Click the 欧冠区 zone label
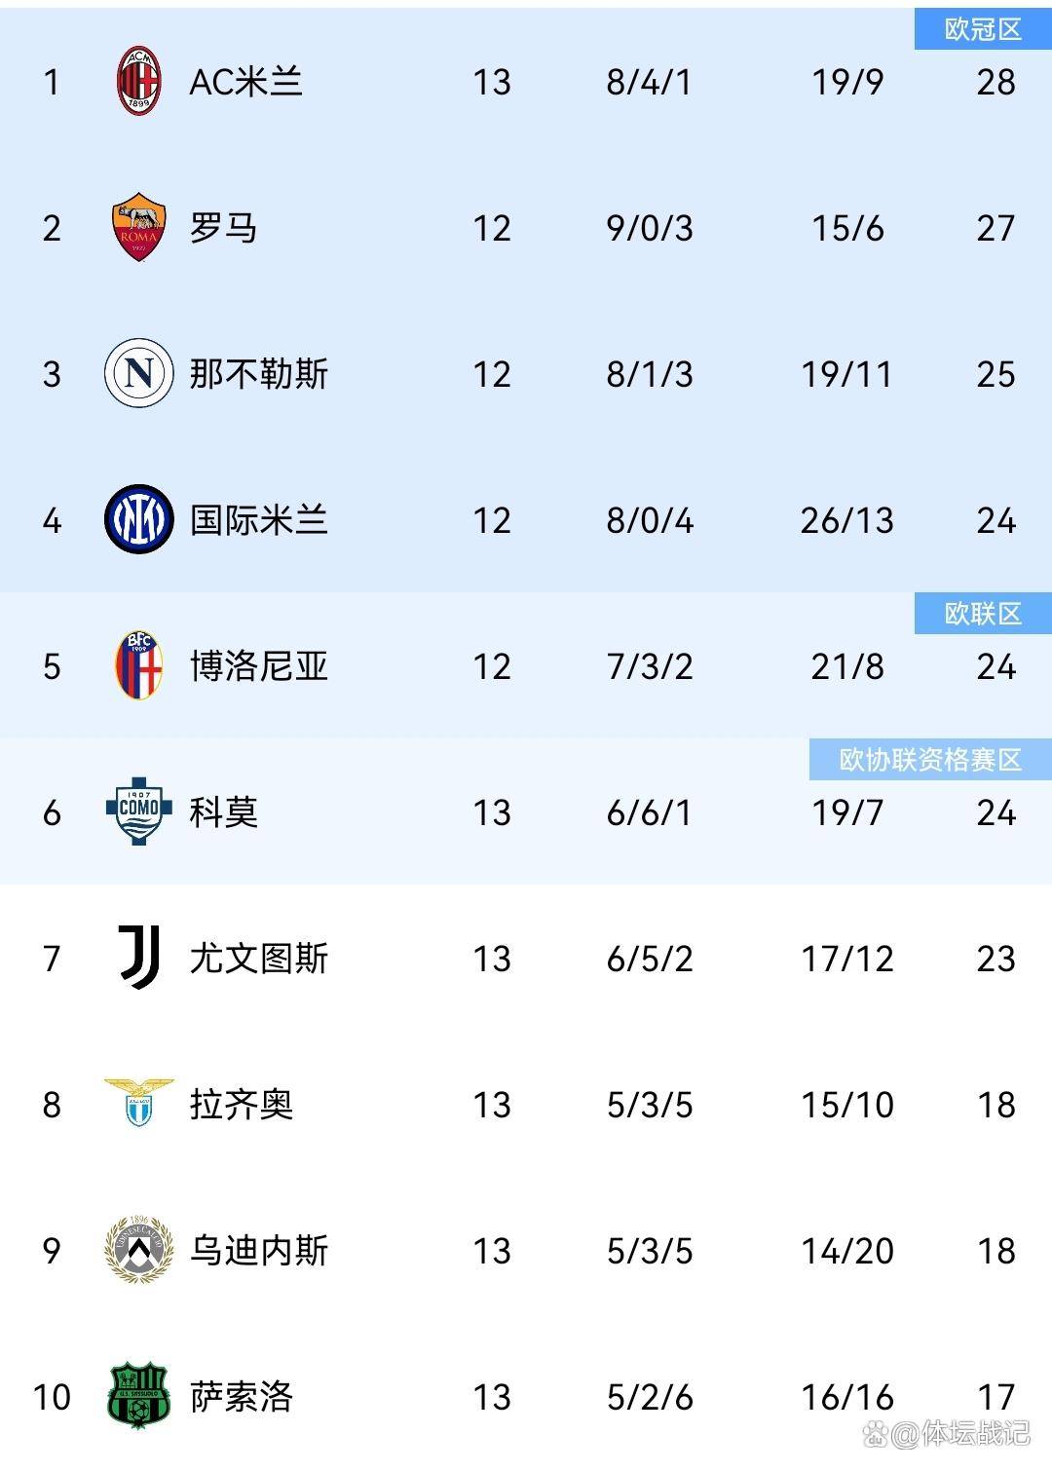 983,30
